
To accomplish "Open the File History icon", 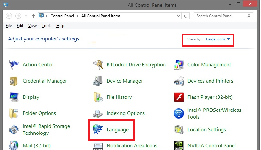I will click(x=98, y=97).
